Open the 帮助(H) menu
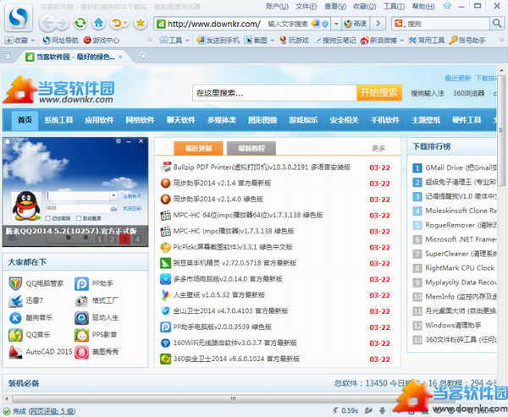This screenshot has width=508, height=417. coord(423,6)
